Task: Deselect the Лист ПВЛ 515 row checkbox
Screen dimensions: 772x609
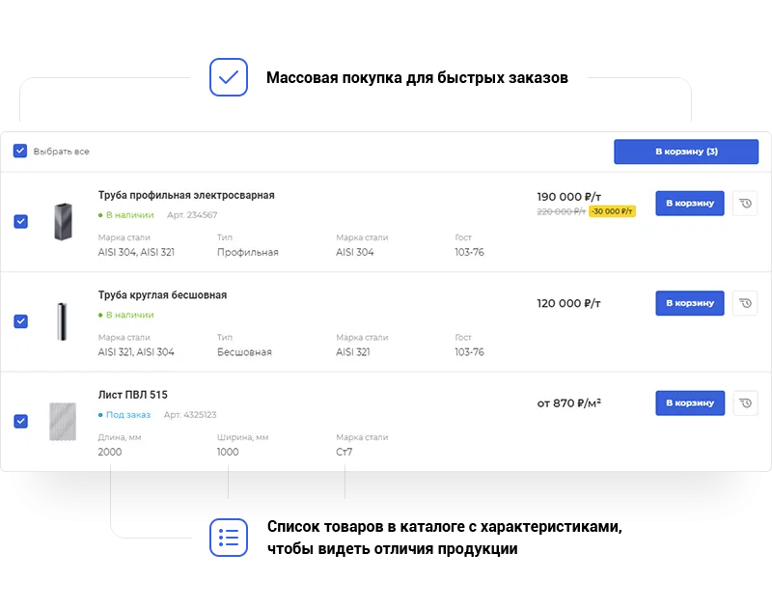Action: tap(20, 421)
